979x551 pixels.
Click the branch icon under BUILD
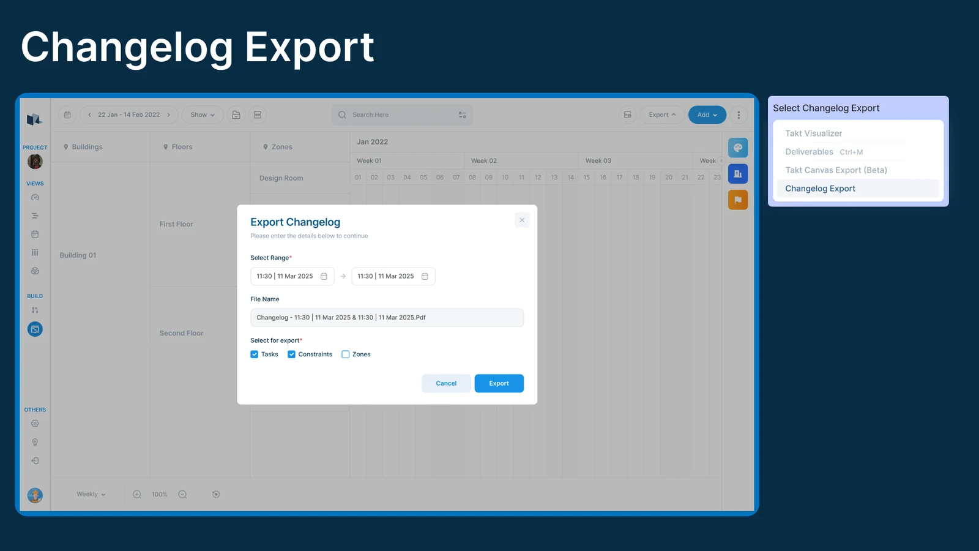35,310
